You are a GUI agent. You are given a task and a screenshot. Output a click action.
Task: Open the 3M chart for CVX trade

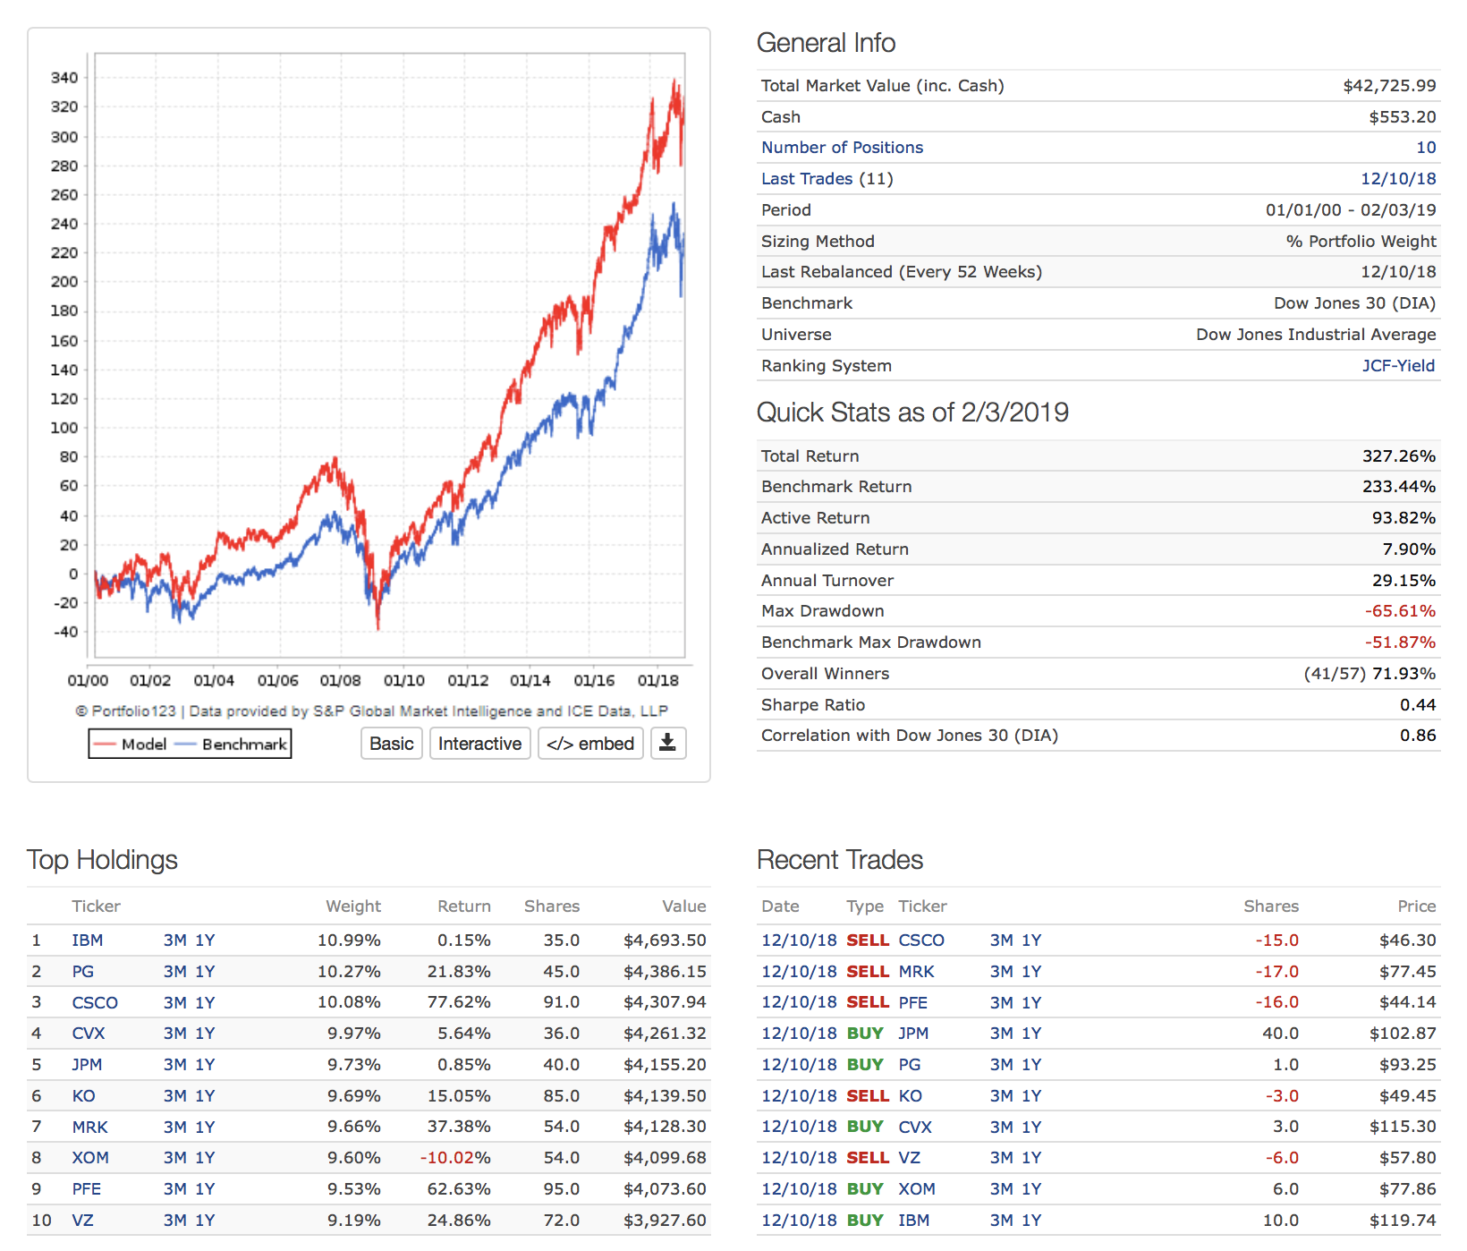pos(1001,1128)
